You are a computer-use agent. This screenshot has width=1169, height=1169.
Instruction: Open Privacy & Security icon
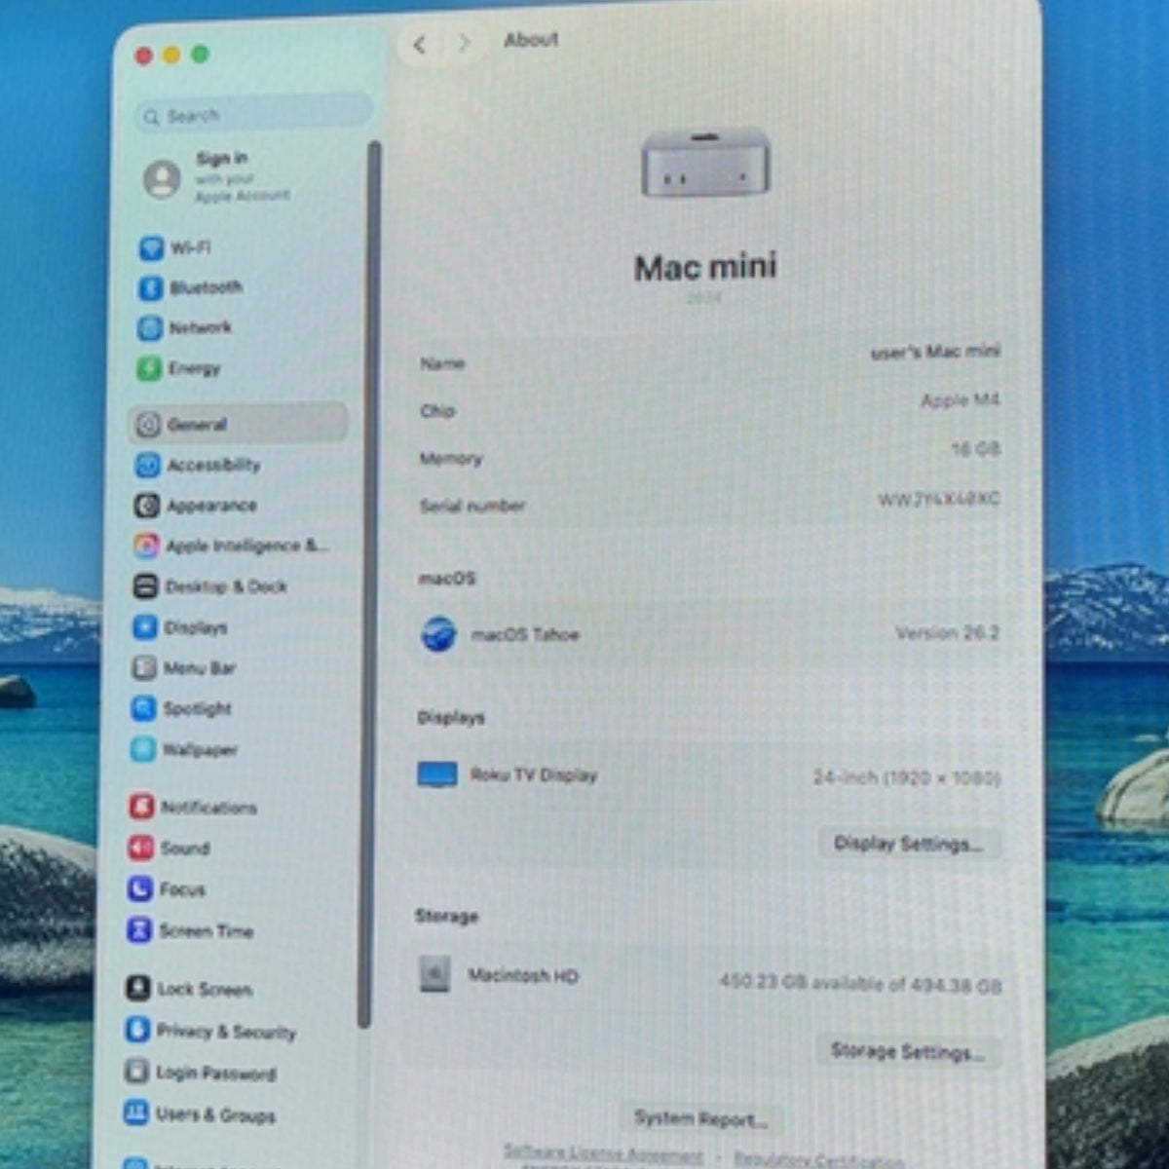click(x=137, y=1030)
